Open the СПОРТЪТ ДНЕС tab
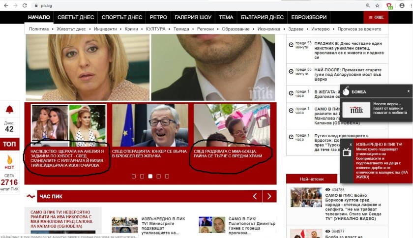This screenshot has width=413, height=238. 122,17
